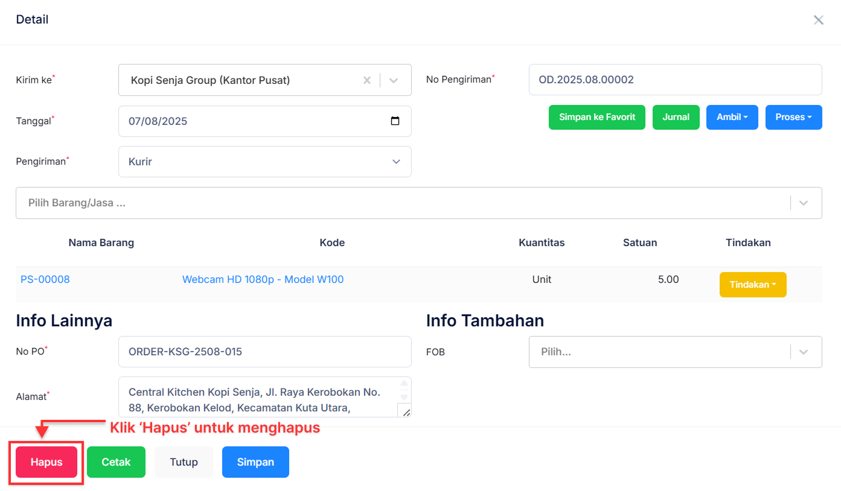
Task: Open the FOB Pilih dropdown
Action: coord(803,352)
